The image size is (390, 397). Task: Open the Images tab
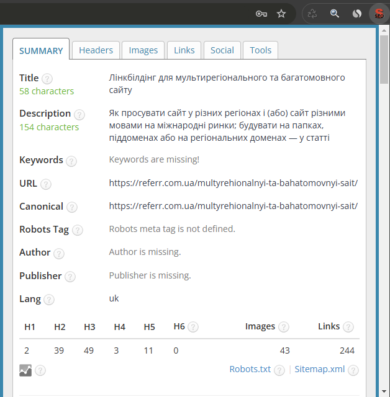tap(143, 50)
